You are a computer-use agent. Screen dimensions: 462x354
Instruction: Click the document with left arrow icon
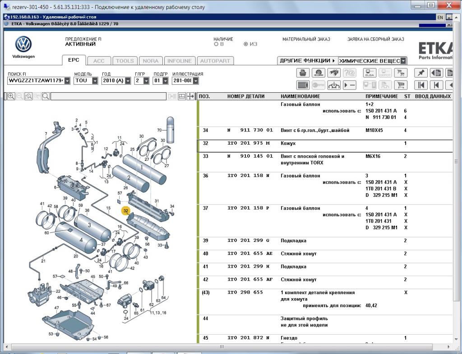pyautogui.click(x=436, y=73)
